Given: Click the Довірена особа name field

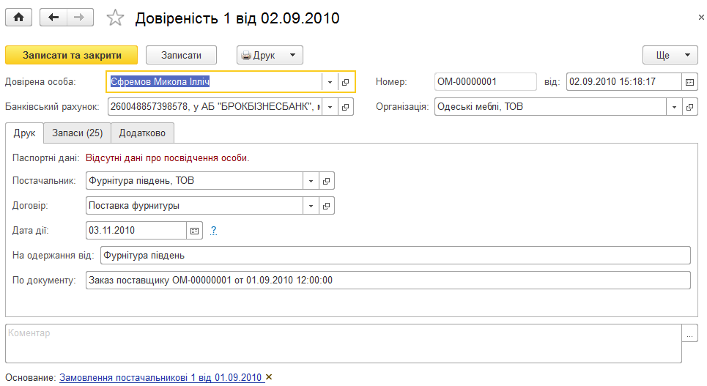Looking at the screenshot, I should (x=215, y=82).
